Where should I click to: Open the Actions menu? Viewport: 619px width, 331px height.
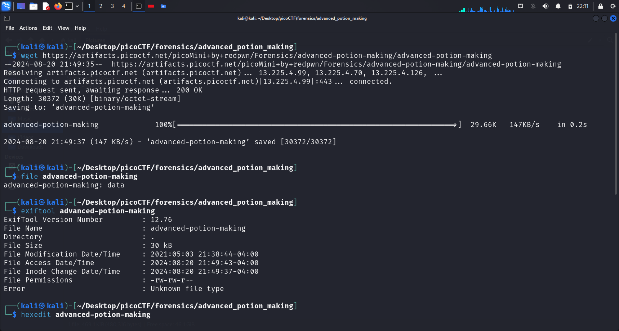pos(28,28)
